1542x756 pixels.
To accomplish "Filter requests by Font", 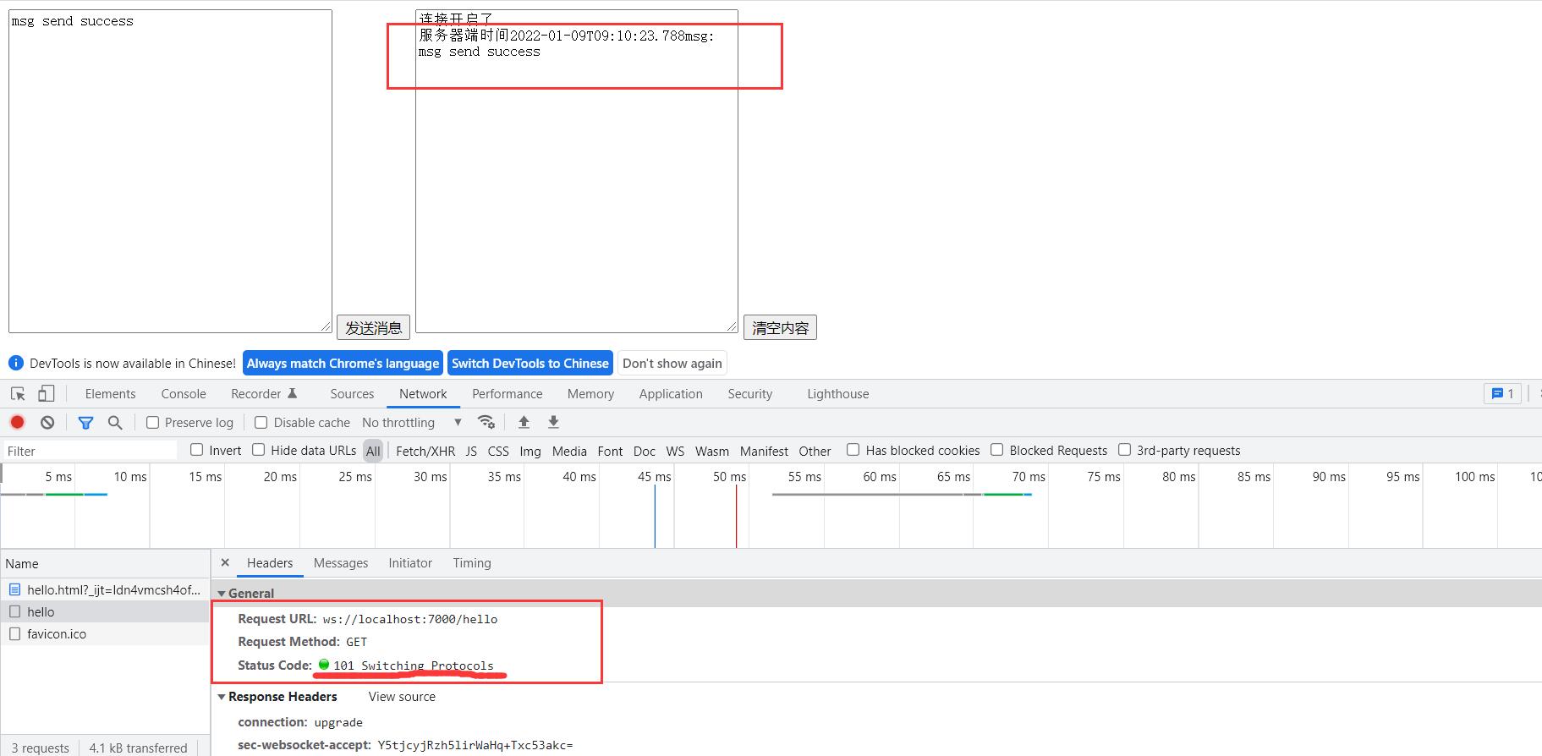I will (x=610, y=451).
